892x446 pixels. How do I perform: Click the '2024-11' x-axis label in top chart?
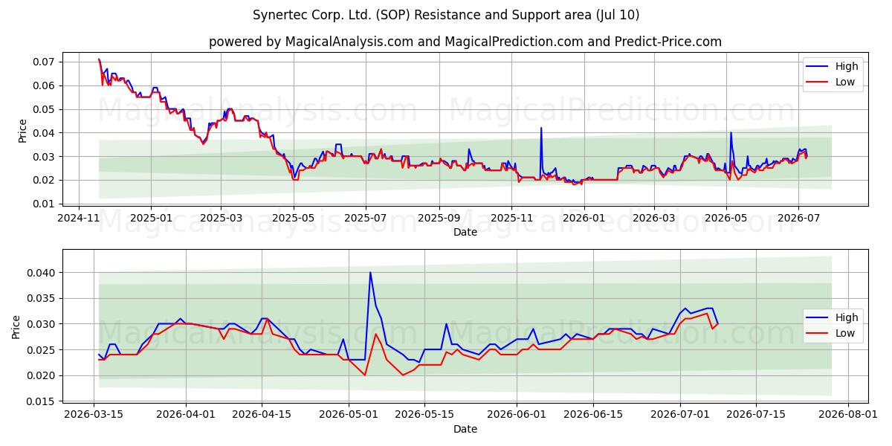[80, 219]
